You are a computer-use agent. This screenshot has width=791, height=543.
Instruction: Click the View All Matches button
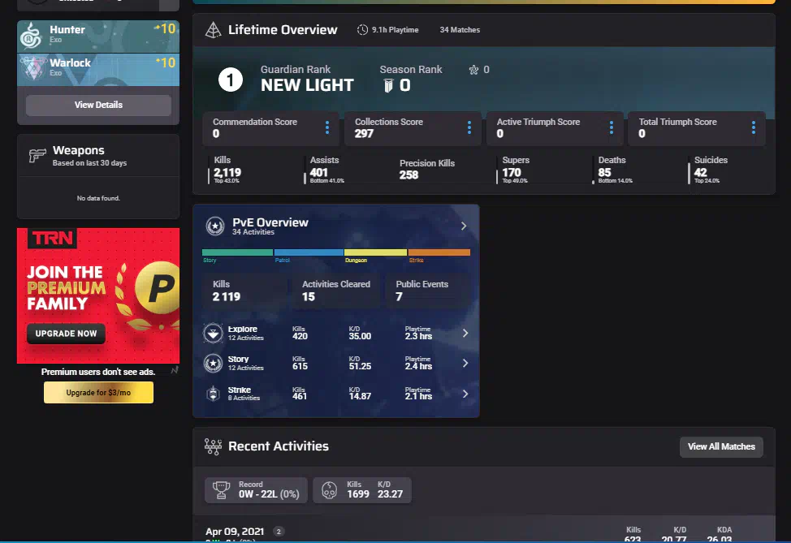click(721, 446)
